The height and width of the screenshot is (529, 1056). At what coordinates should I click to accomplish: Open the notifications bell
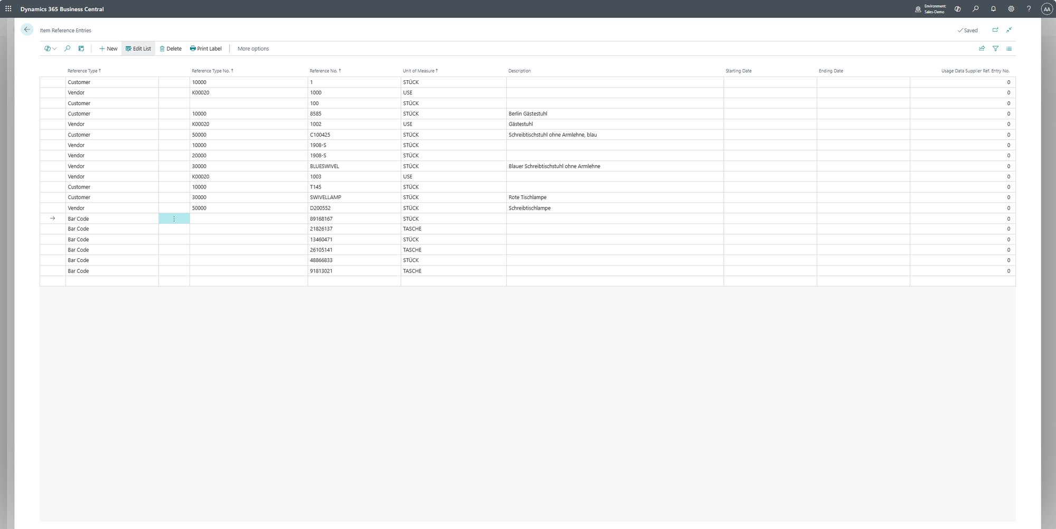(x=993, y=9)
